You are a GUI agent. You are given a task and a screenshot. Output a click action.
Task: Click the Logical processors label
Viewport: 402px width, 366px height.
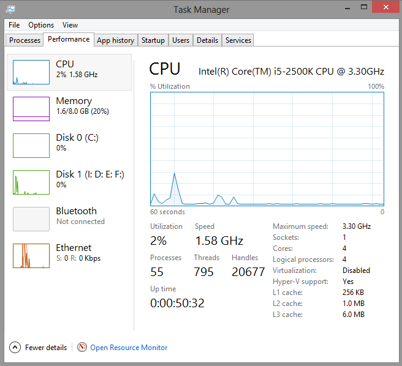pos(303,260)
